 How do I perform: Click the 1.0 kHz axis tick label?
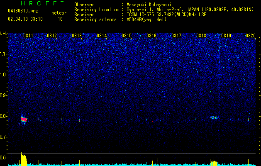(x=4, y=75)
